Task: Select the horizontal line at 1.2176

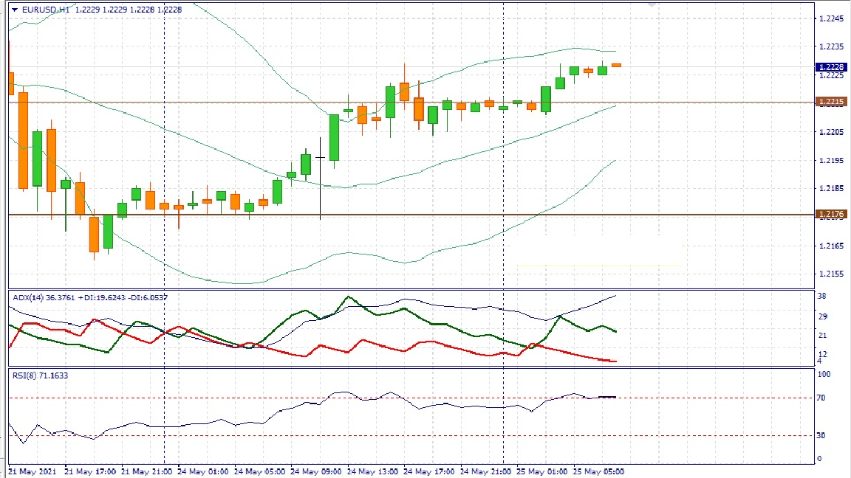Action: (x=443, y=215)
